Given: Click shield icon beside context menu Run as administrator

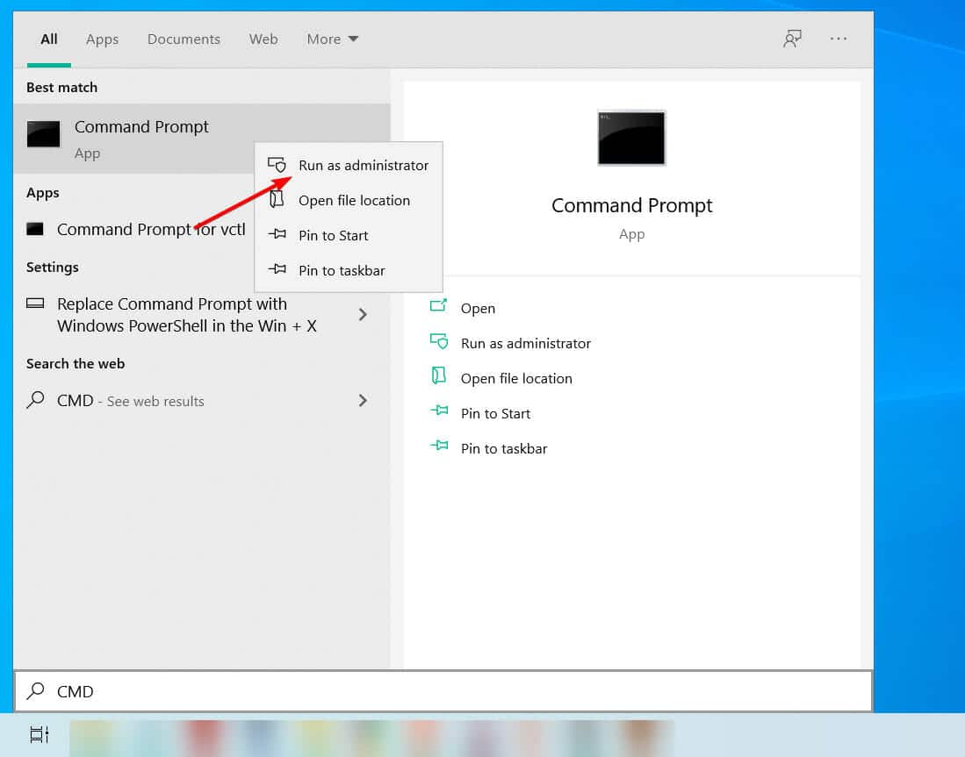Looking at the screenshot, I should pos(277,165).
